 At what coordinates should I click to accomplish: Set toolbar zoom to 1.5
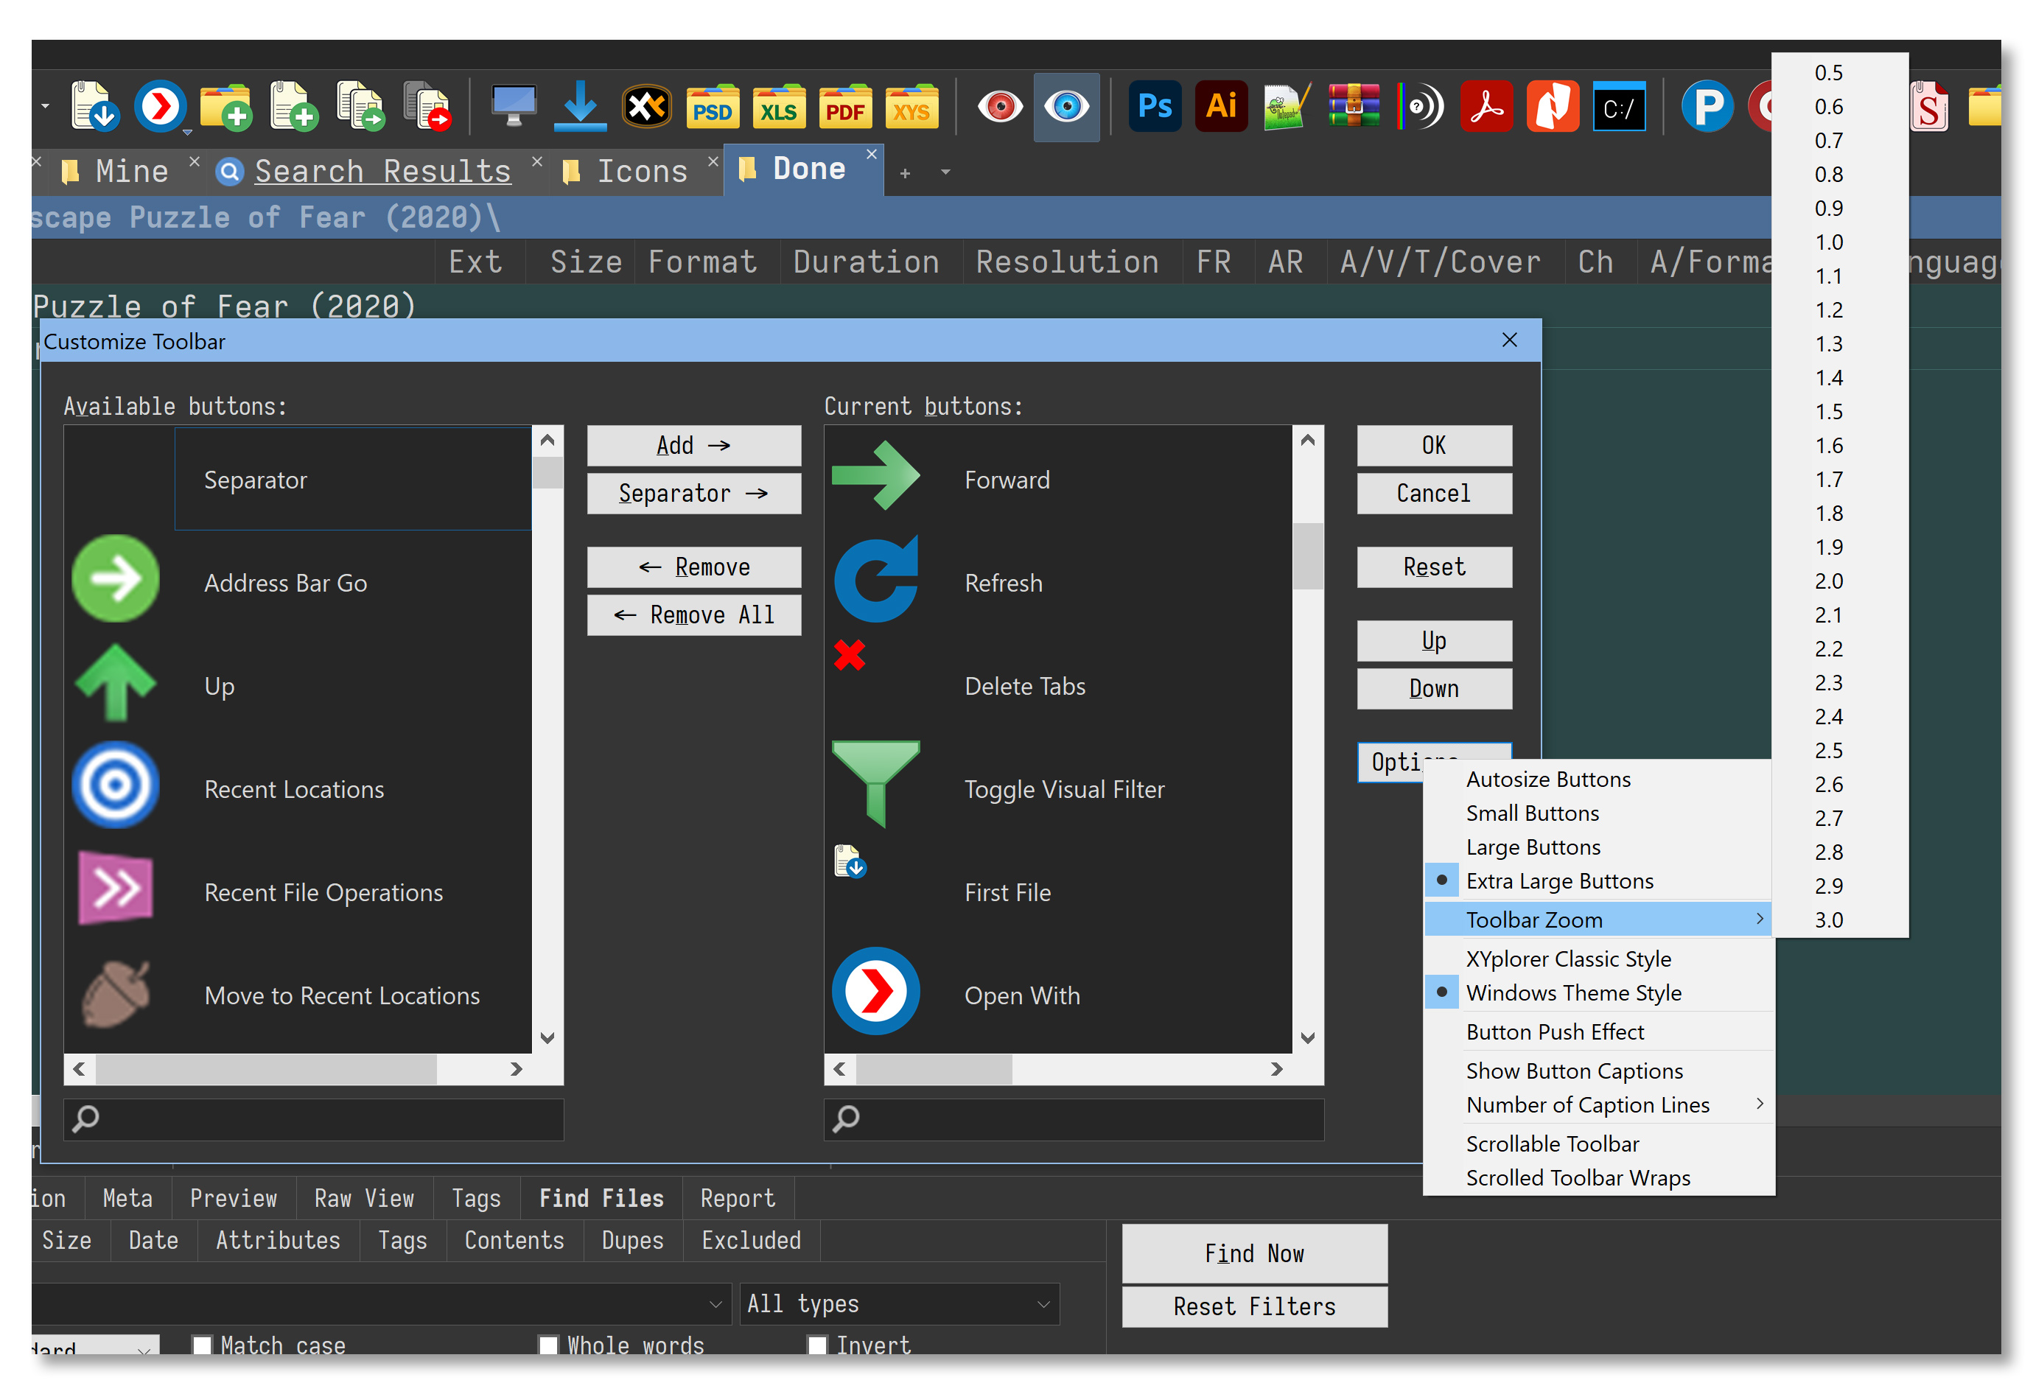click(1827, 411)
